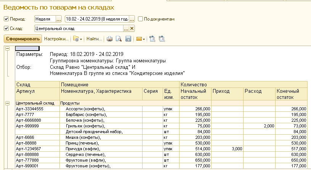Select the Конечный остаток column header
Screen dimensions: 311x170
291,94
